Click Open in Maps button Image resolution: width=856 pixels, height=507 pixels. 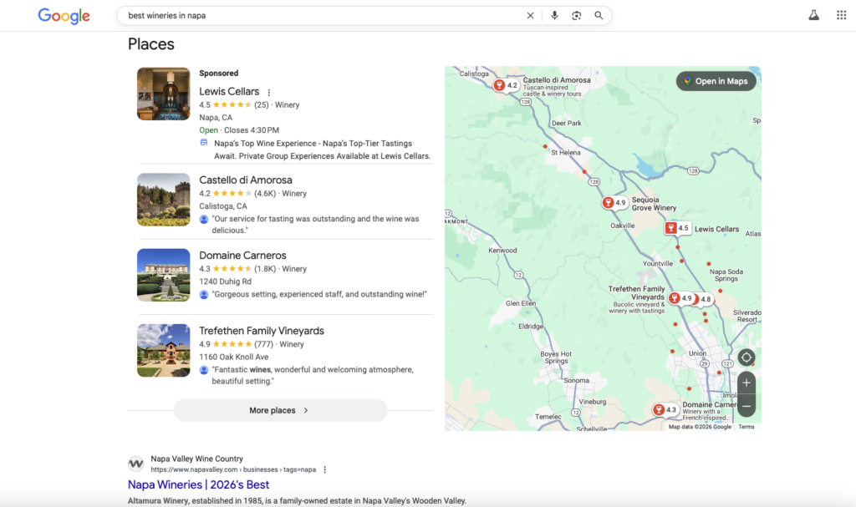[x=716, y=81]
